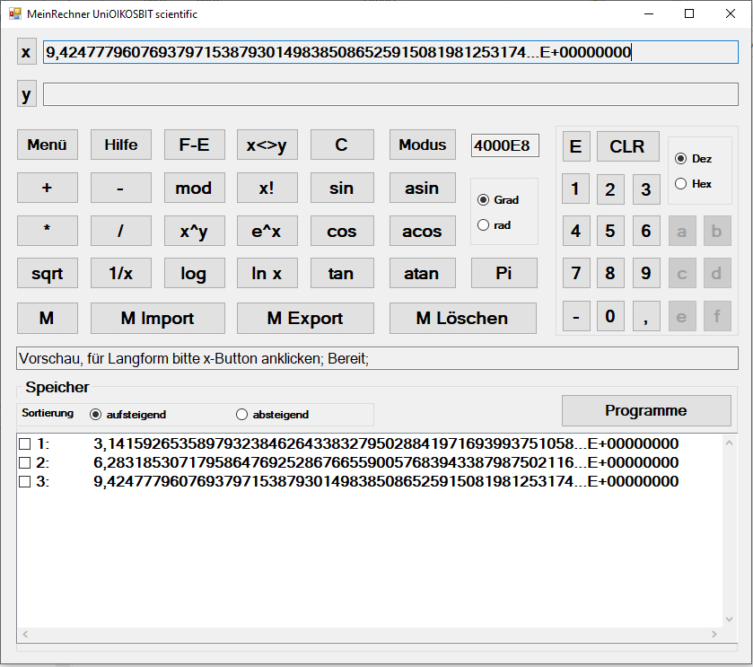Check memory entry 1 checkbox

(x=24, y=443)
